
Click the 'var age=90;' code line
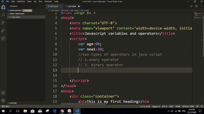point(90,44)
